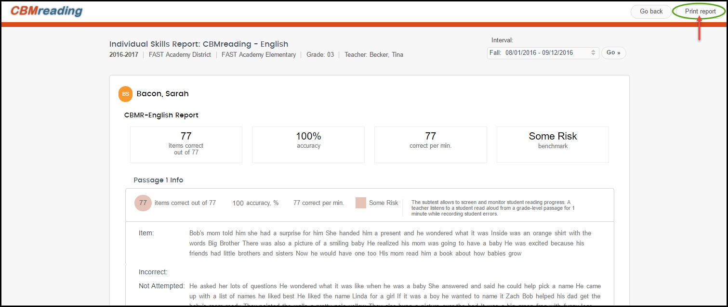Print the report
This screenshot has width=728, height=307.
pos(700,12)
